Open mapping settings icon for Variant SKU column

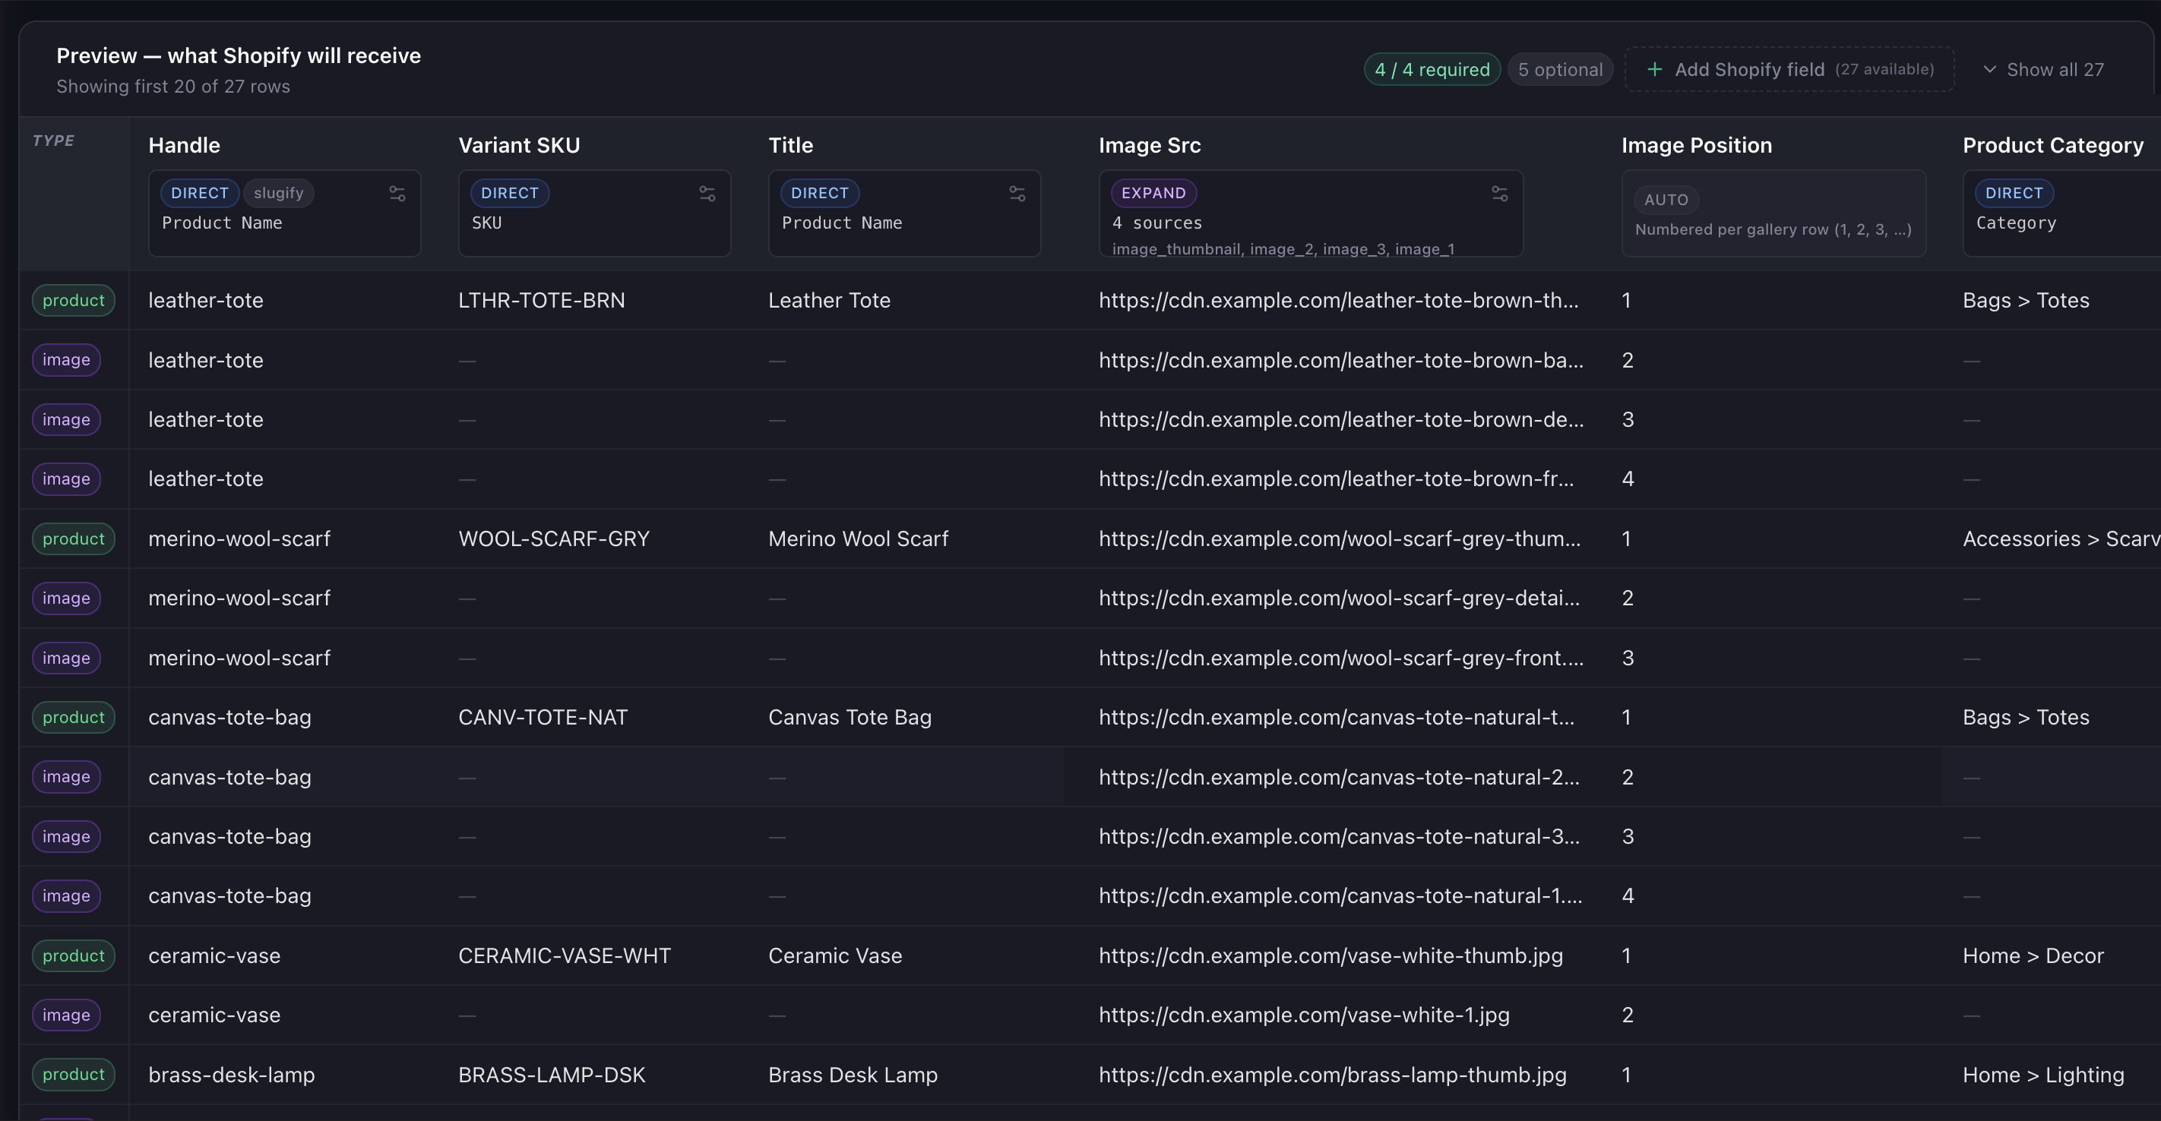coord(707,194)
